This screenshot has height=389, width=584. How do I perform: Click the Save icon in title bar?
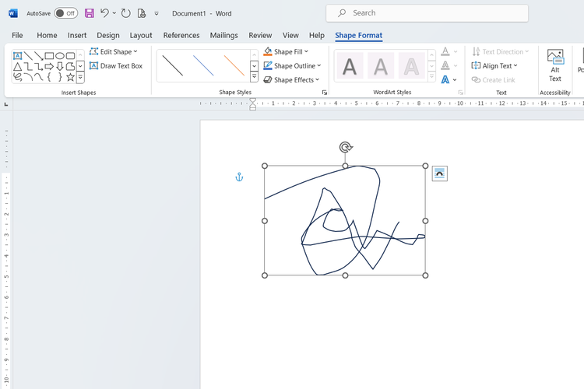tap(90, 13)
